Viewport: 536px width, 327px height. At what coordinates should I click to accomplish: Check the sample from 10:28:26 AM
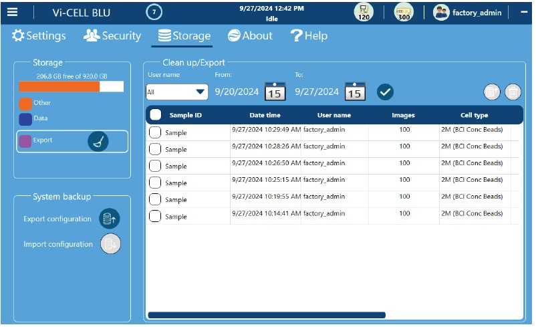155,149
